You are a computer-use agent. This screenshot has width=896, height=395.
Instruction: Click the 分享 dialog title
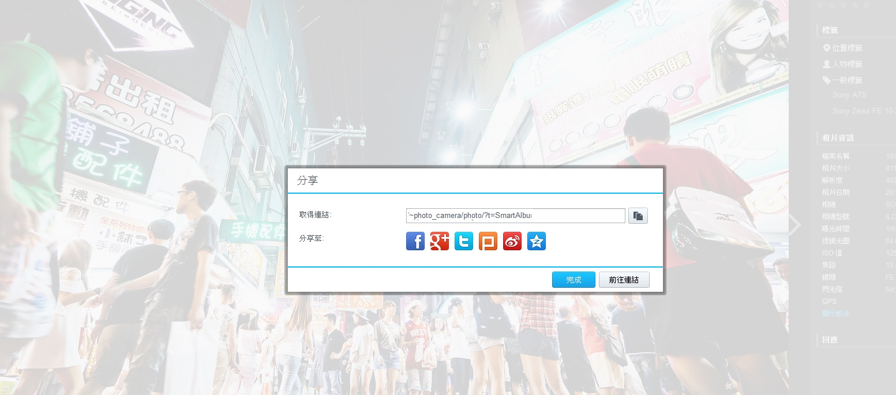click(308, 180)
